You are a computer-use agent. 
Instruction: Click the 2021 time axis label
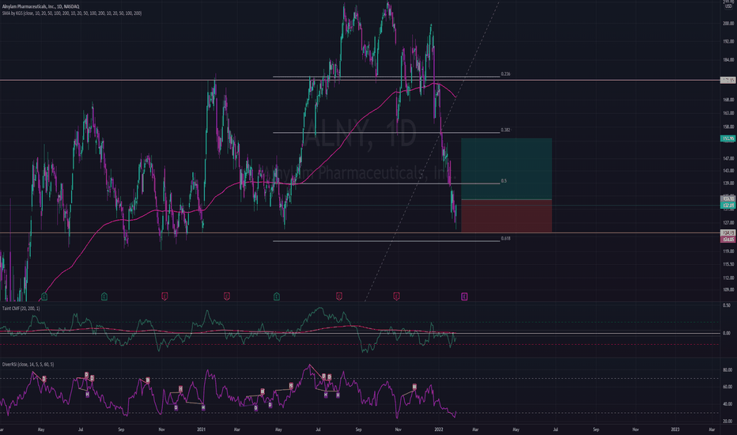(201, 429)
